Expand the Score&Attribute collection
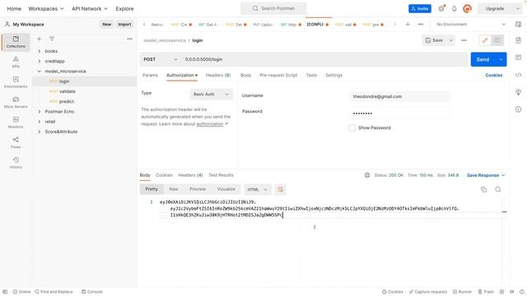 (40, 132)
